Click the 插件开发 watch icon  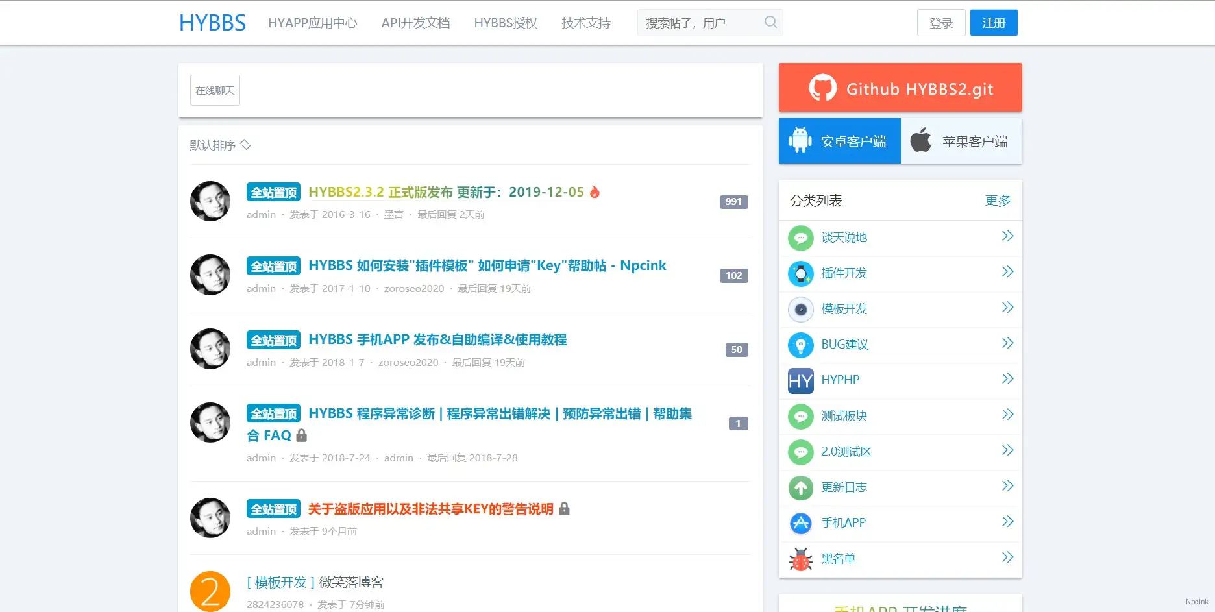[x=801, y=273]
